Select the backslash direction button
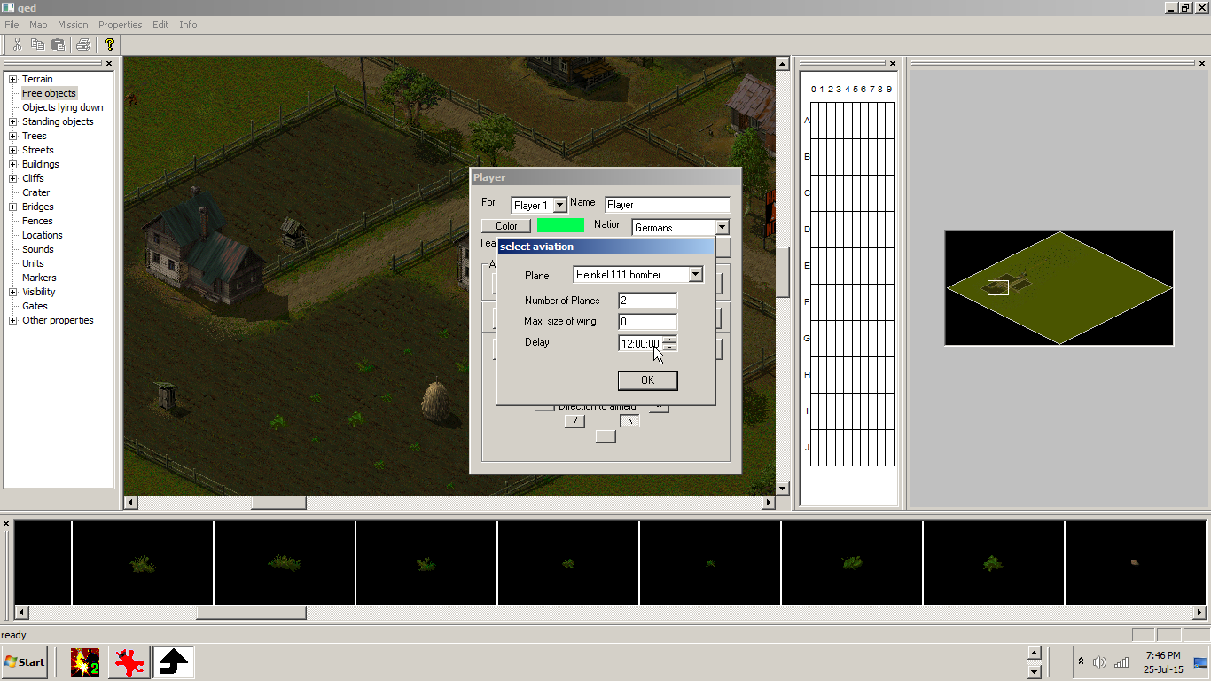 pos(629,421)
